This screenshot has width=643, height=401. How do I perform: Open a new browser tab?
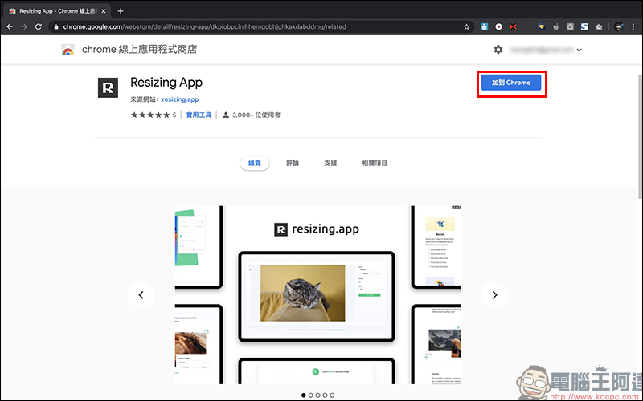[x=121, y=10]
